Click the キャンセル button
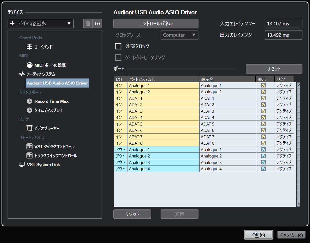310x243 pixels. tap(291, 235)
